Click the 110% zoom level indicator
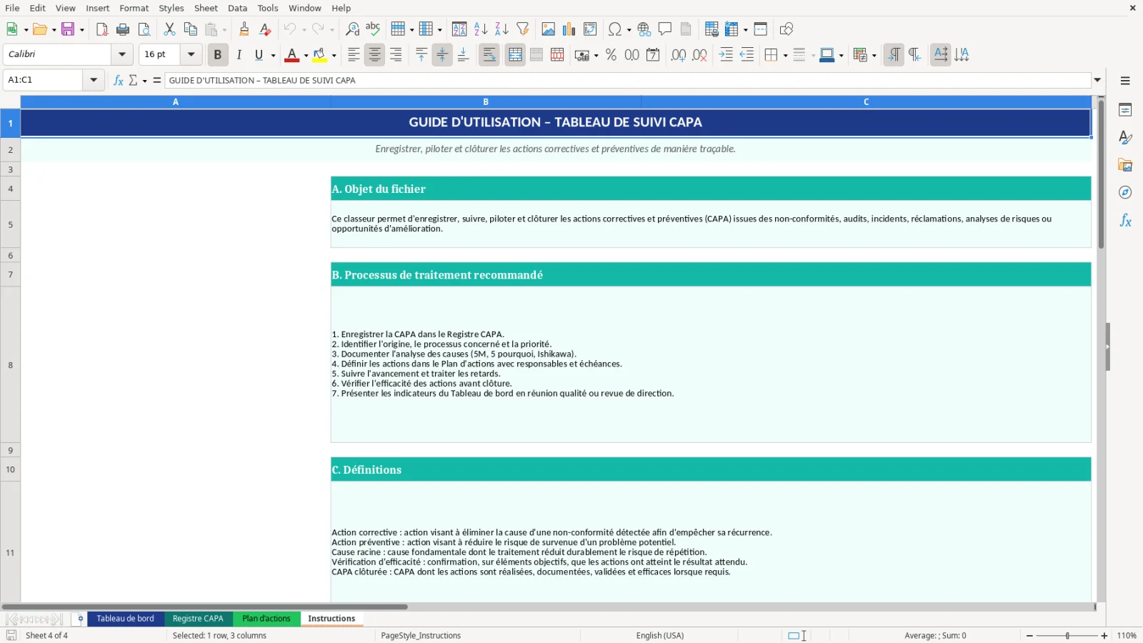 pos(1127,635)
